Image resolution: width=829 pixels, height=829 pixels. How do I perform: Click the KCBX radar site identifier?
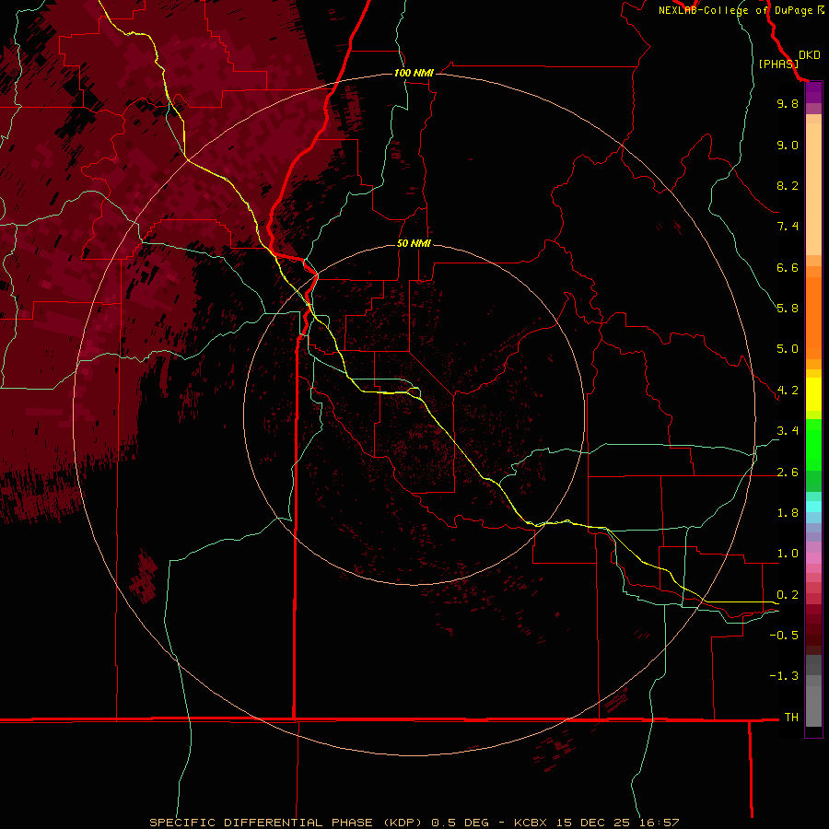[x=531, y=823]
